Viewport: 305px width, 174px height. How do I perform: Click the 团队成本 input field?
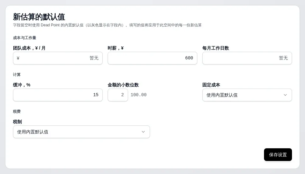click(x=58, y=58)
